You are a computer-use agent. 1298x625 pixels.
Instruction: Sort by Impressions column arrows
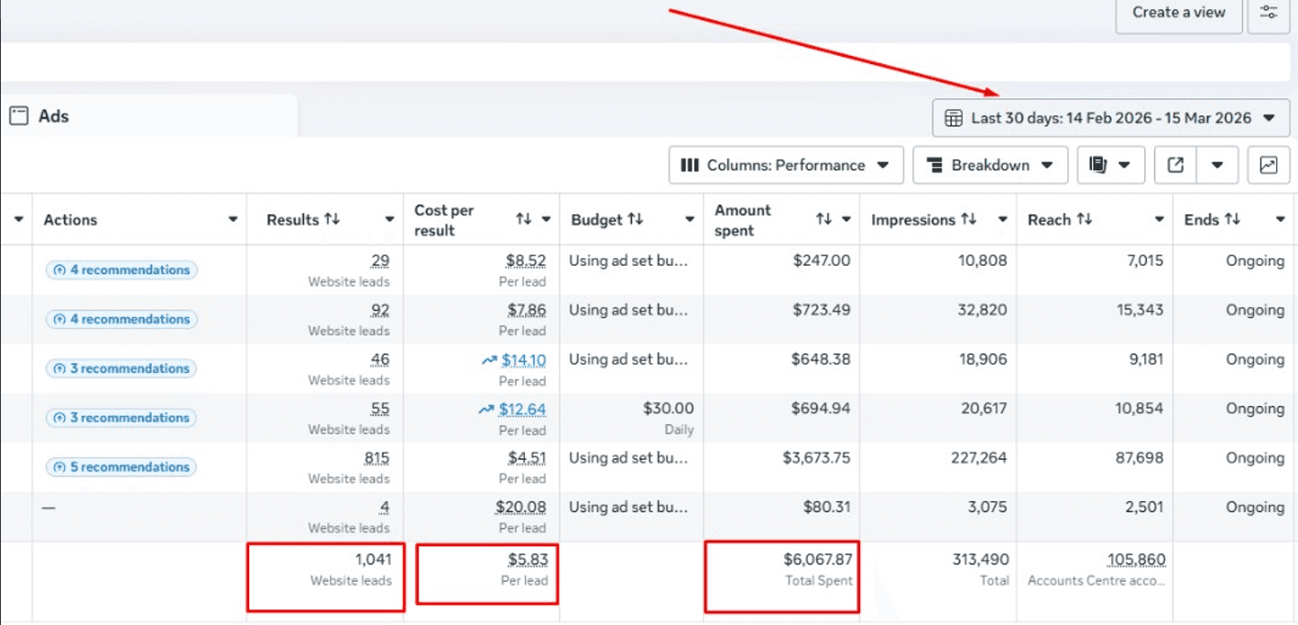pos(968,220)
